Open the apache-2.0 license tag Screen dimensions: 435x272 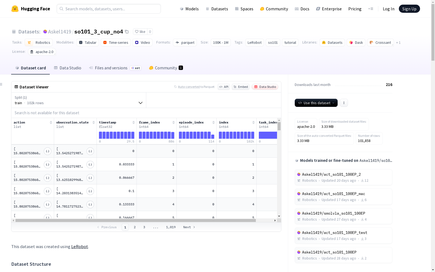[42, 52]
